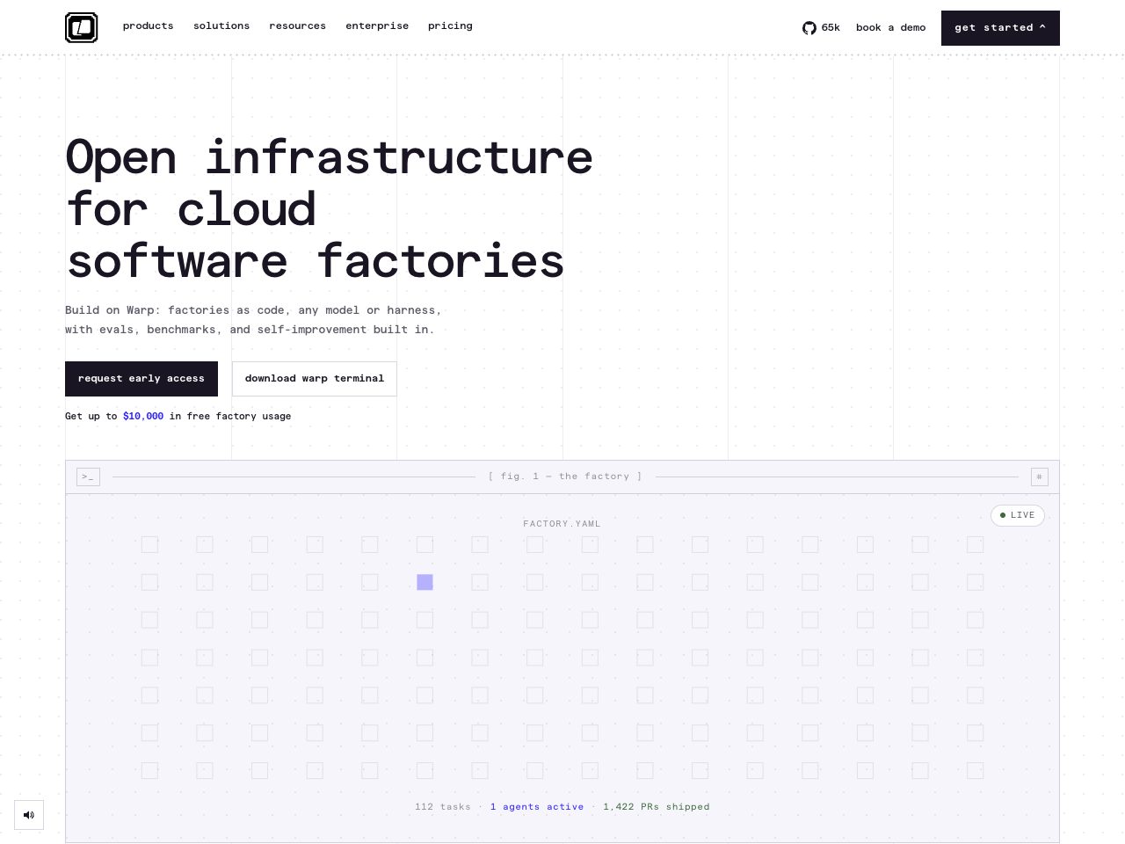Expand the get started dropdown button
This screenshot has height=844, width=1125.
pos(1000,28)
